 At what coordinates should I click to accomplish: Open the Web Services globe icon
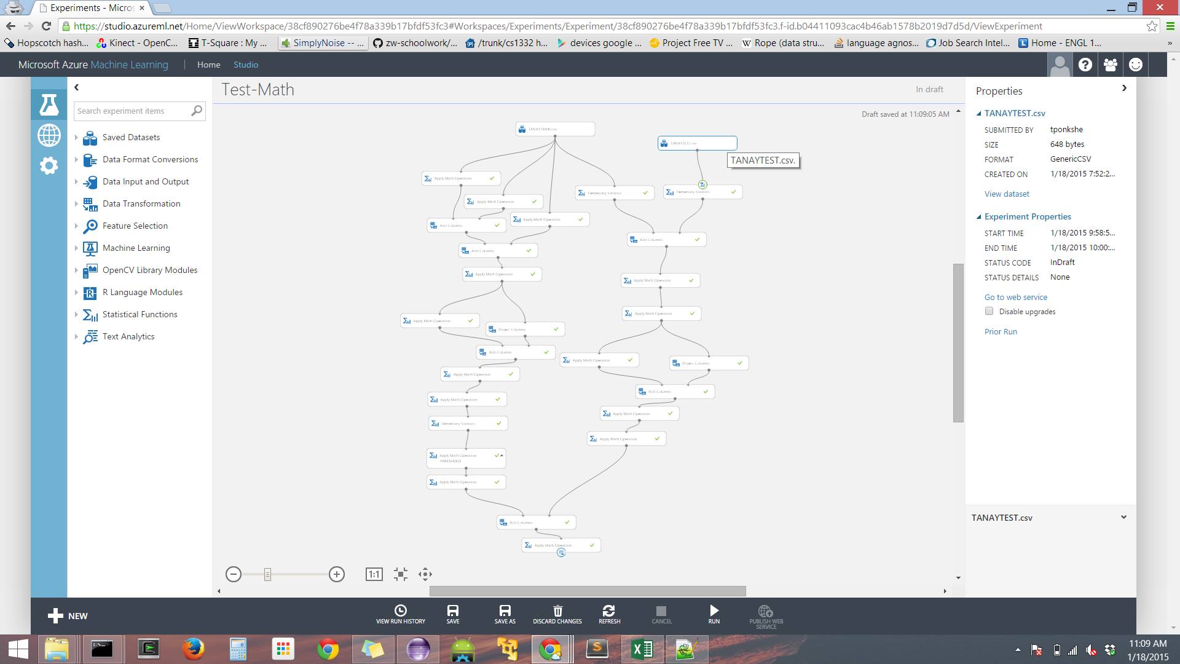point(49,135)
